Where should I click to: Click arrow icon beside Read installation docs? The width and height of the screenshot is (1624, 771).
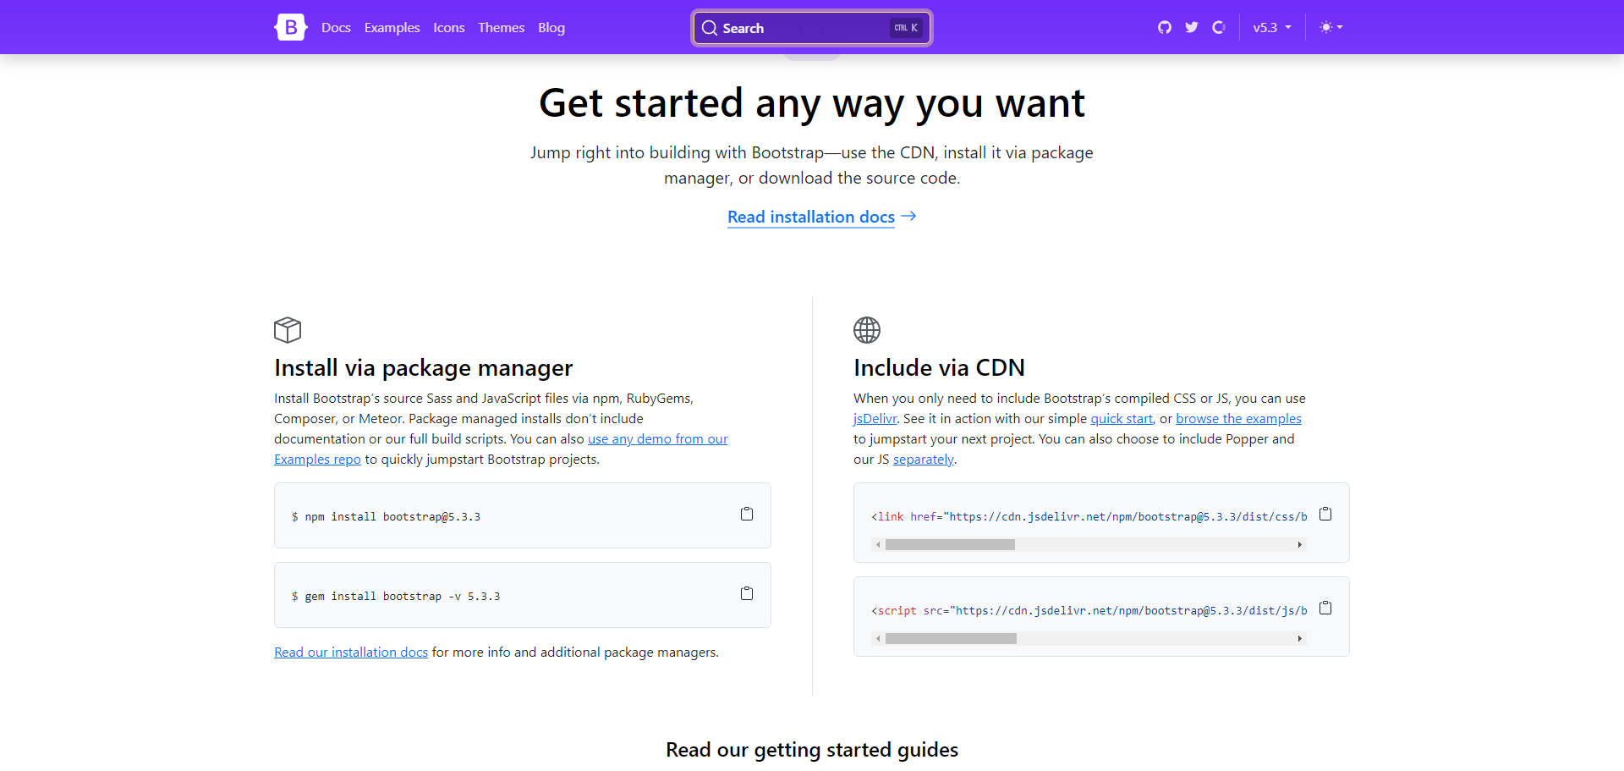(x=908, y=217)
